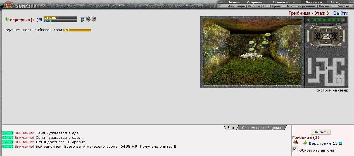
Task: Go to the Умения page
Action: (x=254, y=6)
